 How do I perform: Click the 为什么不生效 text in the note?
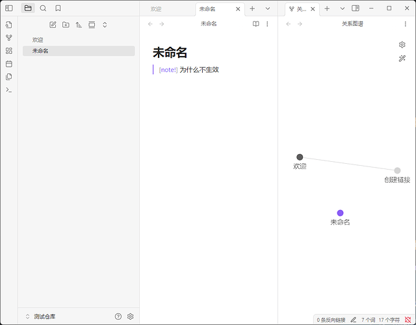click(200, 70)
